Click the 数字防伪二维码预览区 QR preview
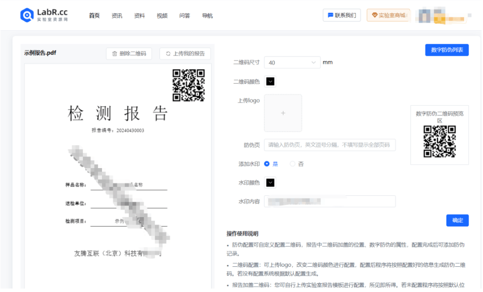The image size is (483, 292). pos(439,141)
